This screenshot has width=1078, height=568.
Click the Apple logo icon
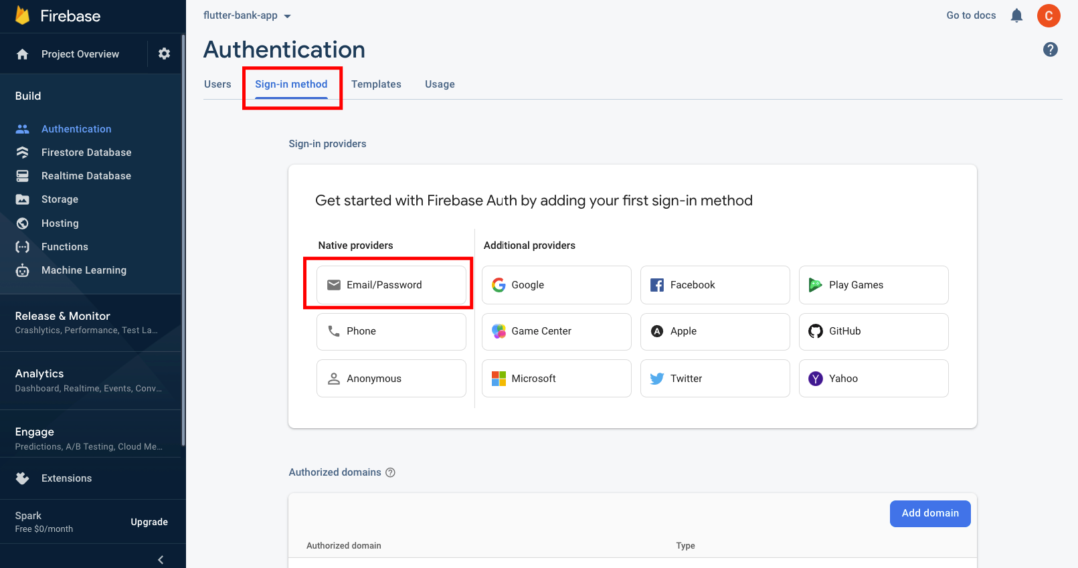coord(657,331)
